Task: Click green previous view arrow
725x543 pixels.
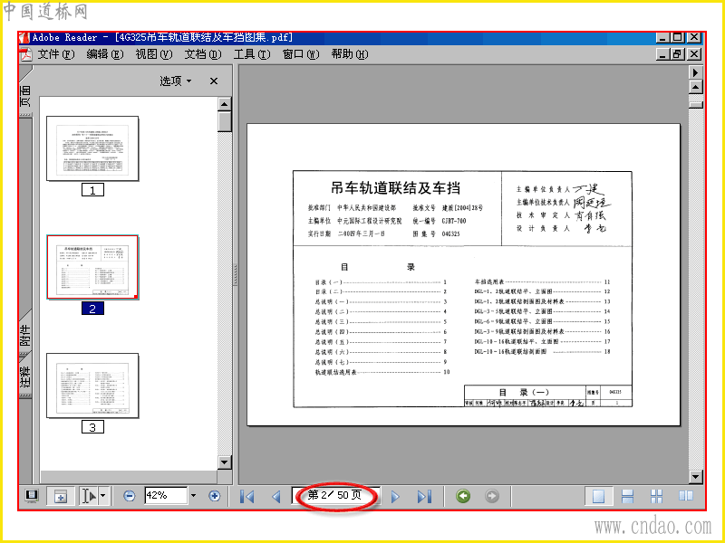Action: (463, 496)
